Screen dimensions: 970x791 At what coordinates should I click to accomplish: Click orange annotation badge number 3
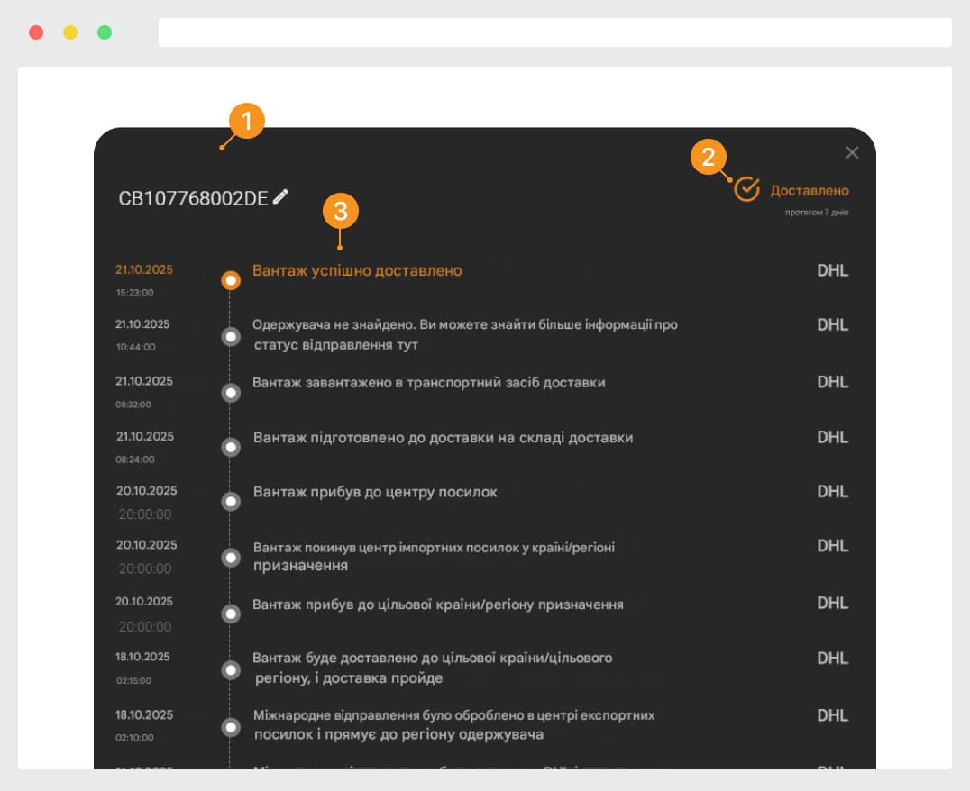pyautogui.click(x=341, y=212)
